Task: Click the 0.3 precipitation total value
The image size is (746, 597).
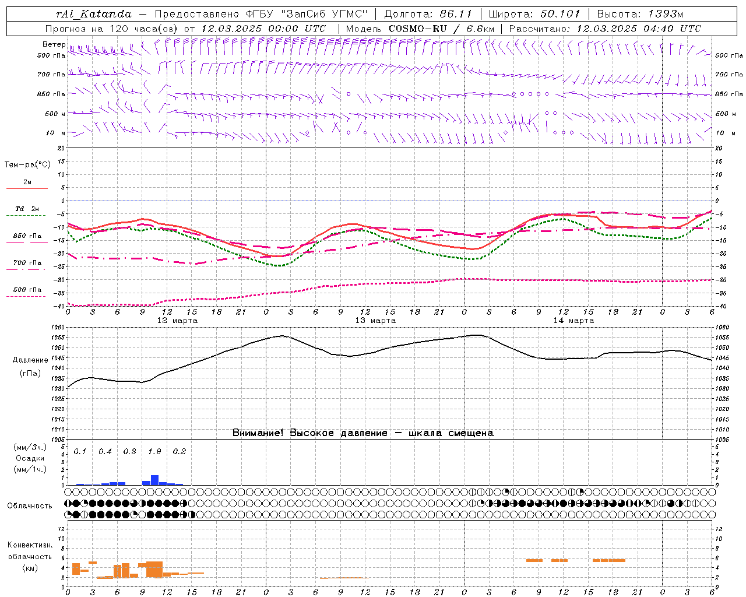Action: click(x=129, y=452)
